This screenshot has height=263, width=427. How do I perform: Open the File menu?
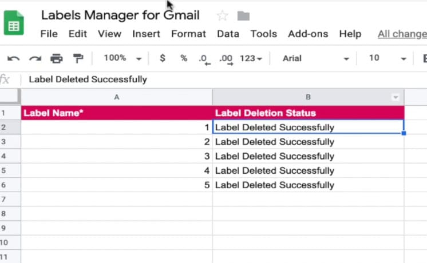49,34
